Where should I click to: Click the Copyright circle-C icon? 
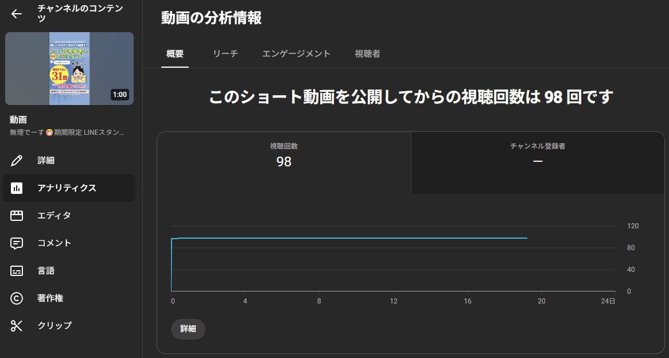click(17, 298)
